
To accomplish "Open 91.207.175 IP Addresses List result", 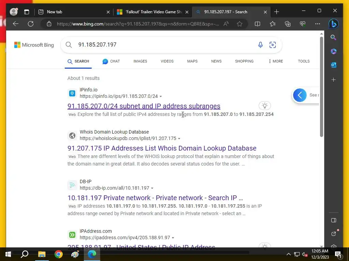I will click(162, 148).
